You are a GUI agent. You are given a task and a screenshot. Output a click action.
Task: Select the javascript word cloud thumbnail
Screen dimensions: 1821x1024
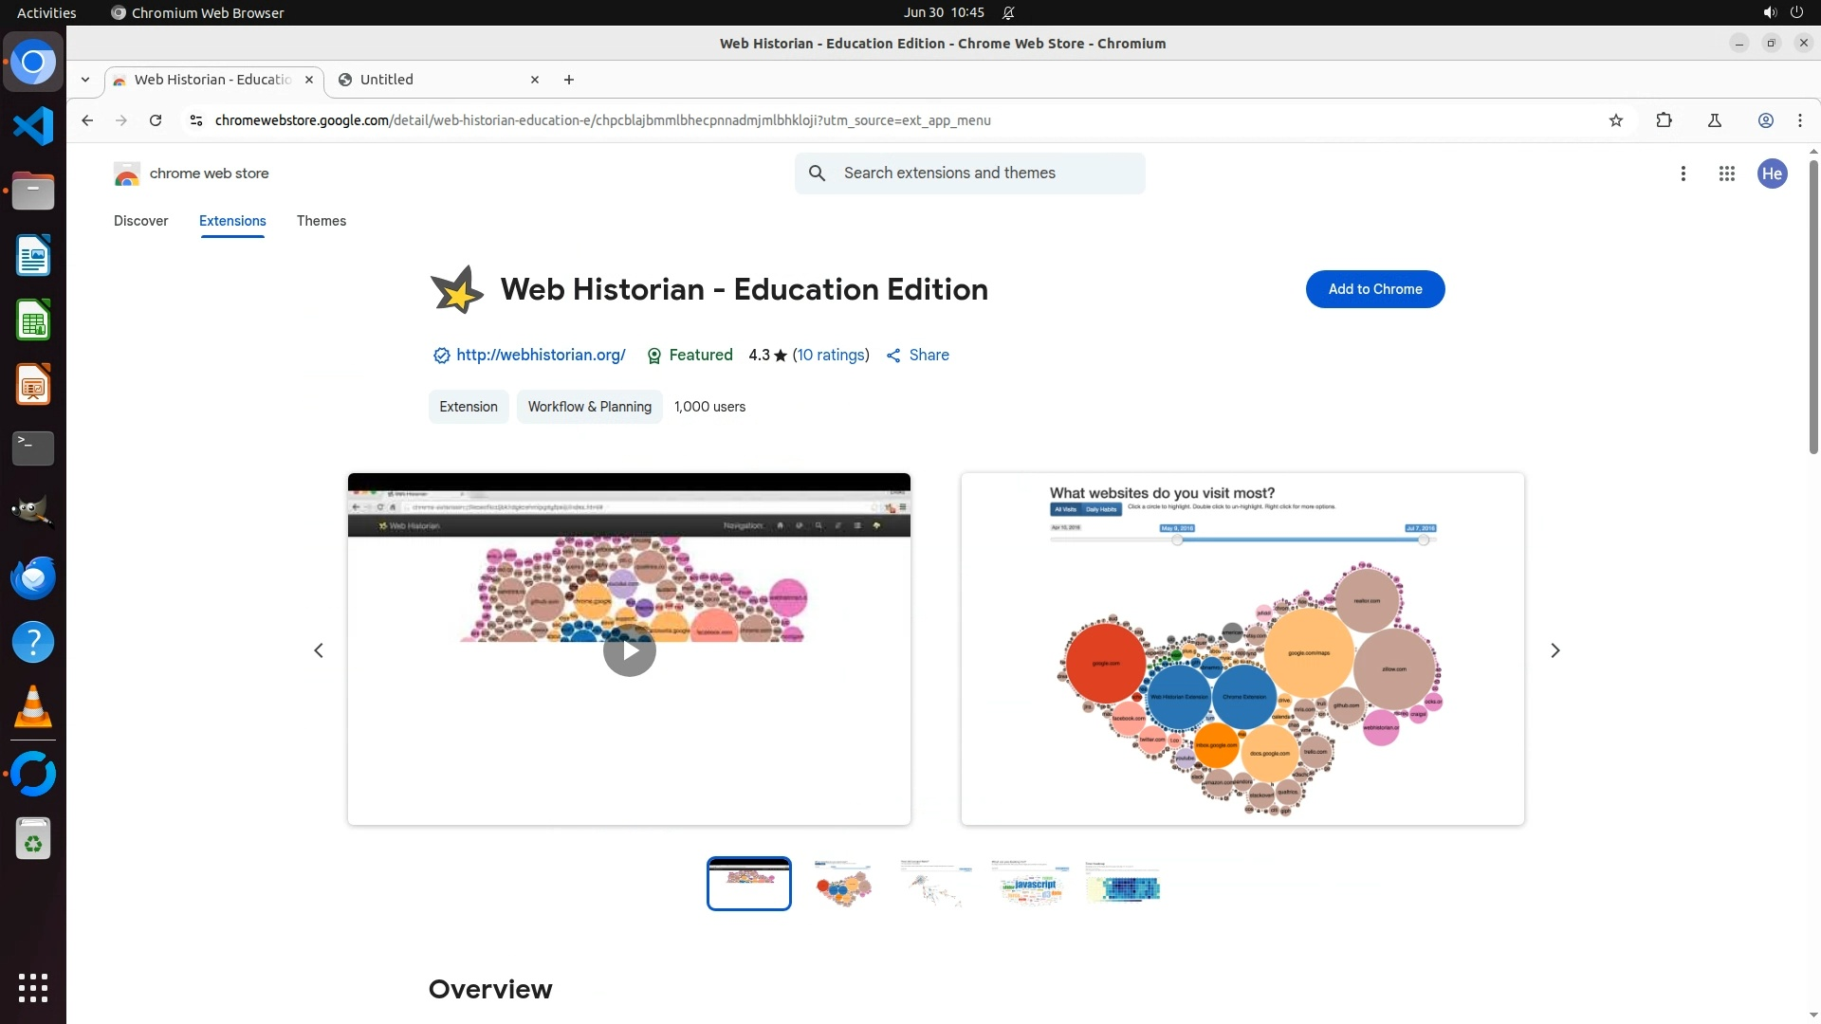[1029, 884]
